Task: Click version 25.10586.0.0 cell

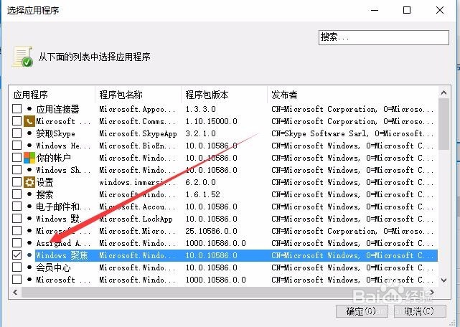Action: pos(211,231)
